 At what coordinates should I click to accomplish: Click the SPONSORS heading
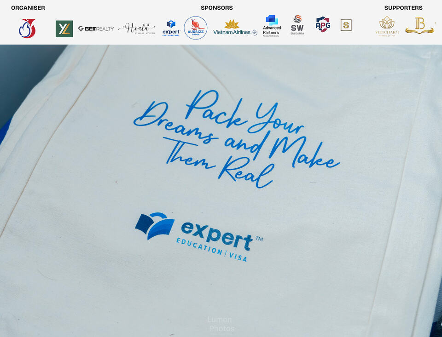(x=217, y=8)
